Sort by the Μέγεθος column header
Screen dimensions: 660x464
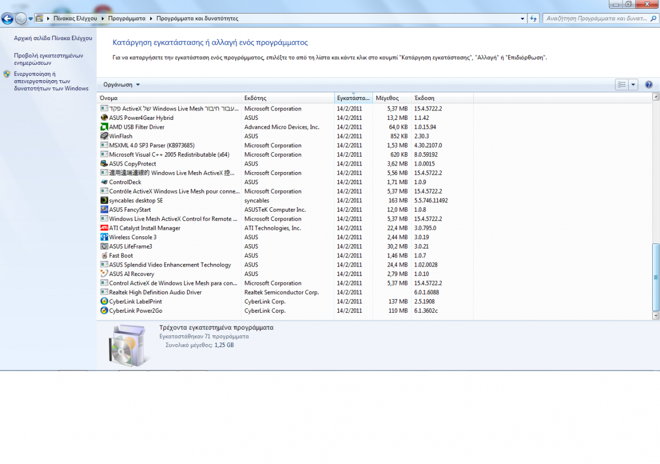[x=392, y=98]
